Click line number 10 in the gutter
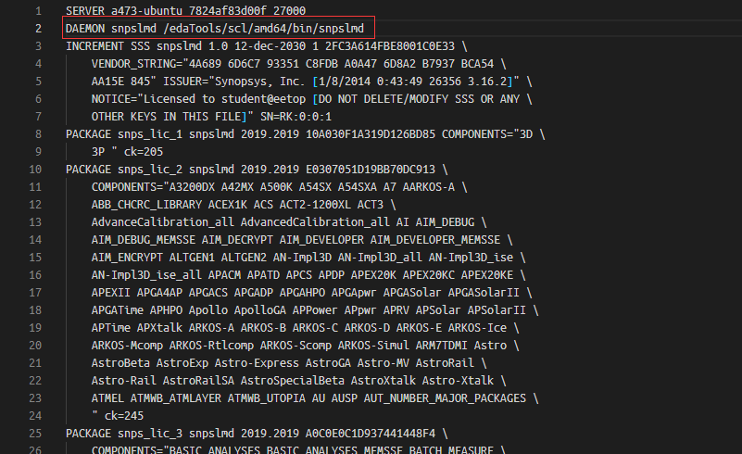Screen dimensions: 742x454 (35, 170)
